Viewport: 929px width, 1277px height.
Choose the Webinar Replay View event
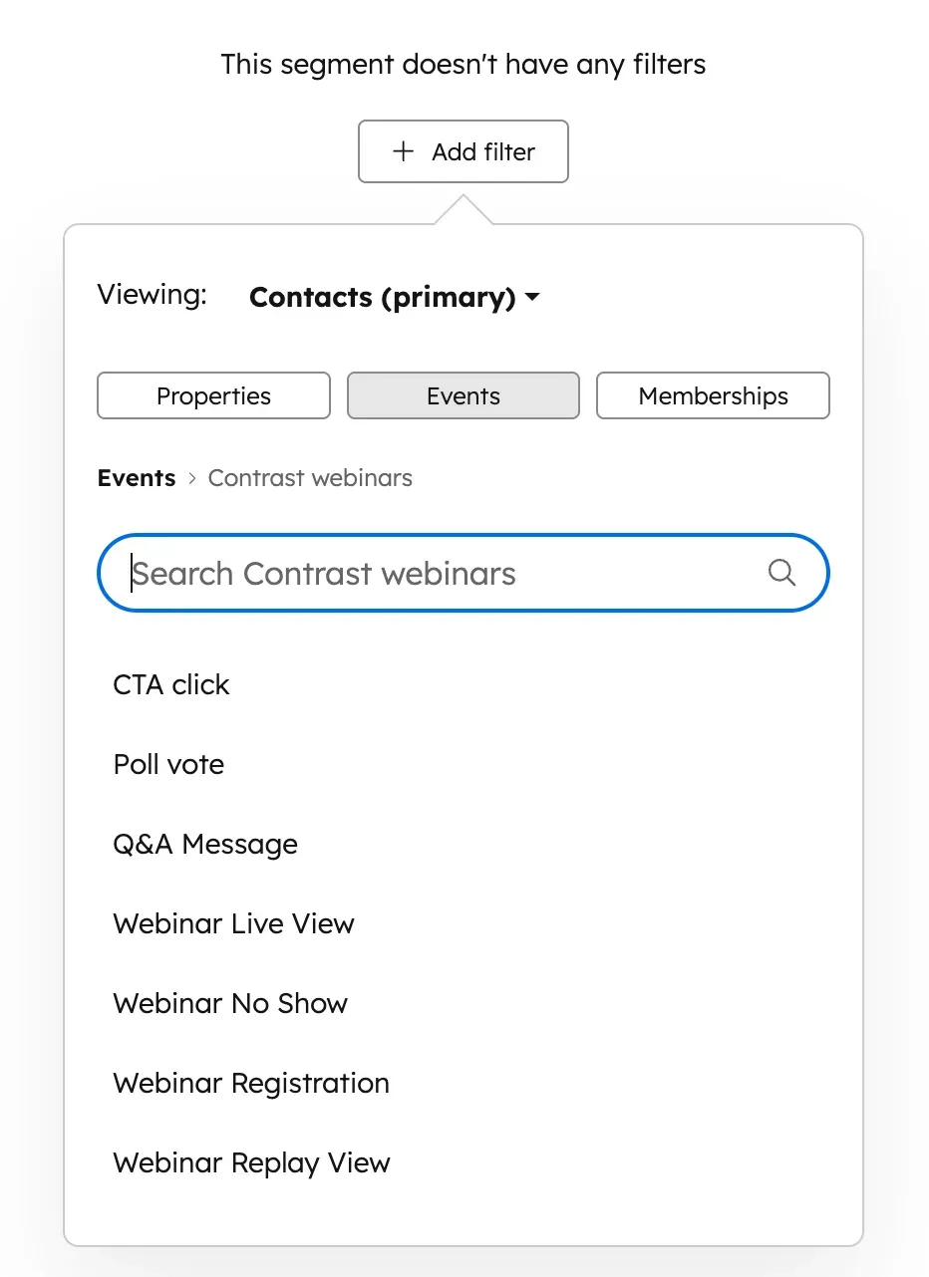(x=251, y=1162)
